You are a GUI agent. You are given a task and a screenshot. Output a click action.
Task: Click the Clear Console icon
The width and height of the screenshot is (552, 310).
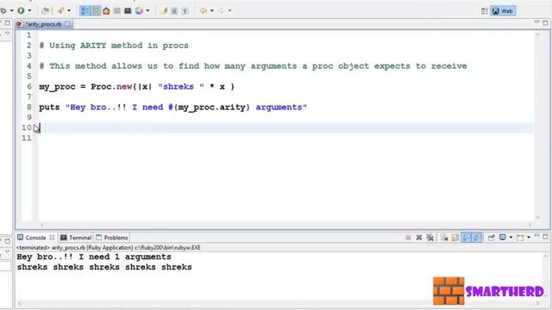point(444,238)
